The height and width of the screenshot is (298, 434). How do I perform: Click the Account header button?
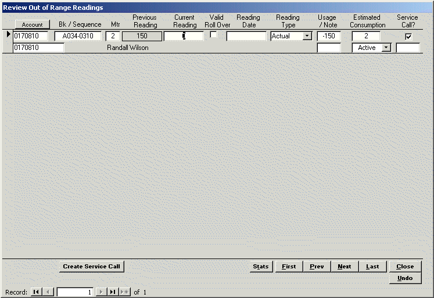coord(33,24)
